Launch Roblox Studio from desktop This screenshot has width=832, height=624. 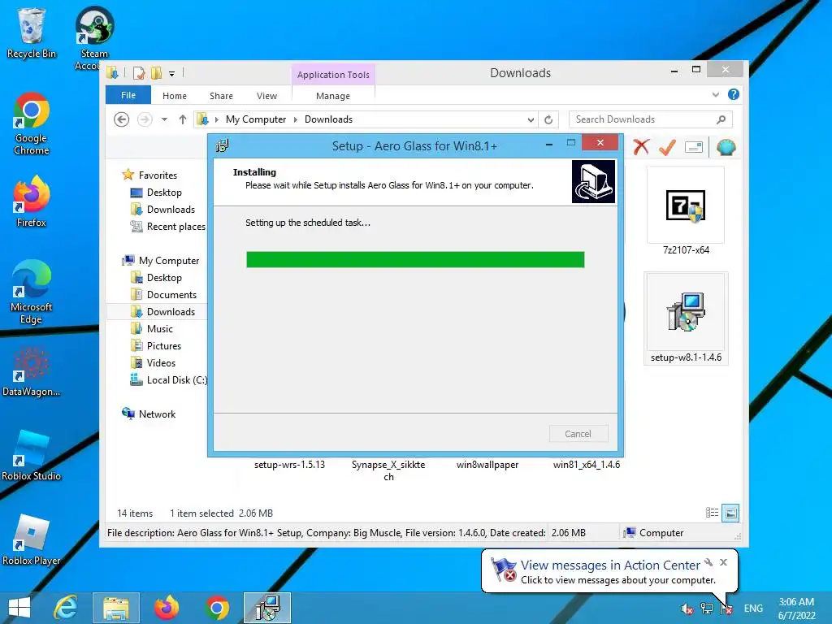click(32, 455)
